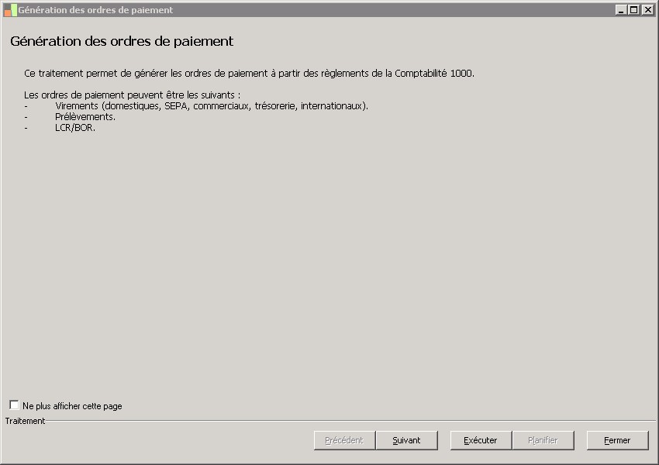Image resolution: width=659 pixels, height=465 pixels.
Task: Click the LCR/BOR bullet line
Action: [x=75, y=128]
